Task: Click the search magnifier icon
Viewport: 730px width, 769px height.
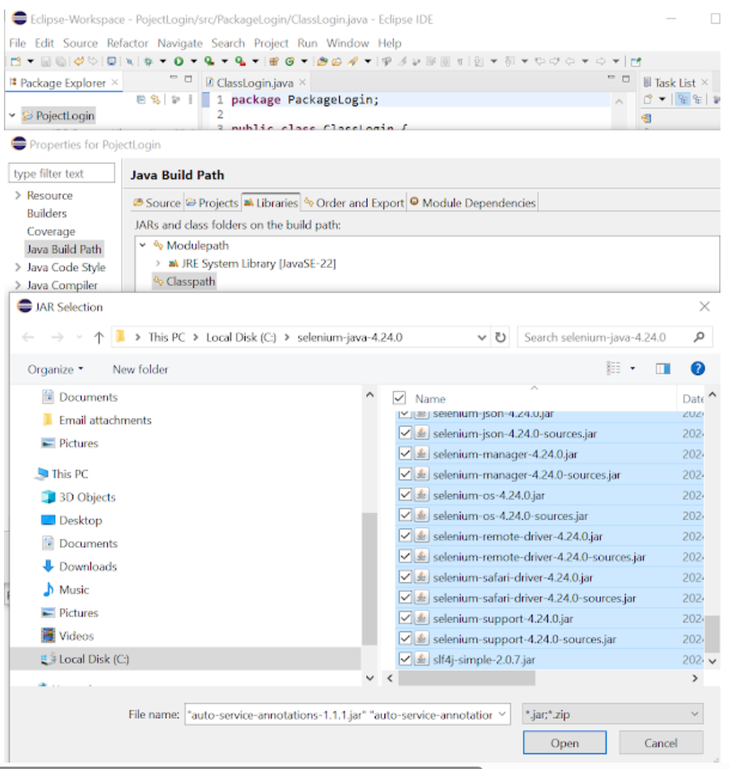Action: tap(699, 337)
